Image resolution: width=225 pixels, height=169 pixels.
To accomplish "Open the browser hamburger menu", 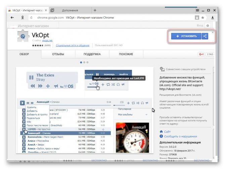I will [197, 10].
